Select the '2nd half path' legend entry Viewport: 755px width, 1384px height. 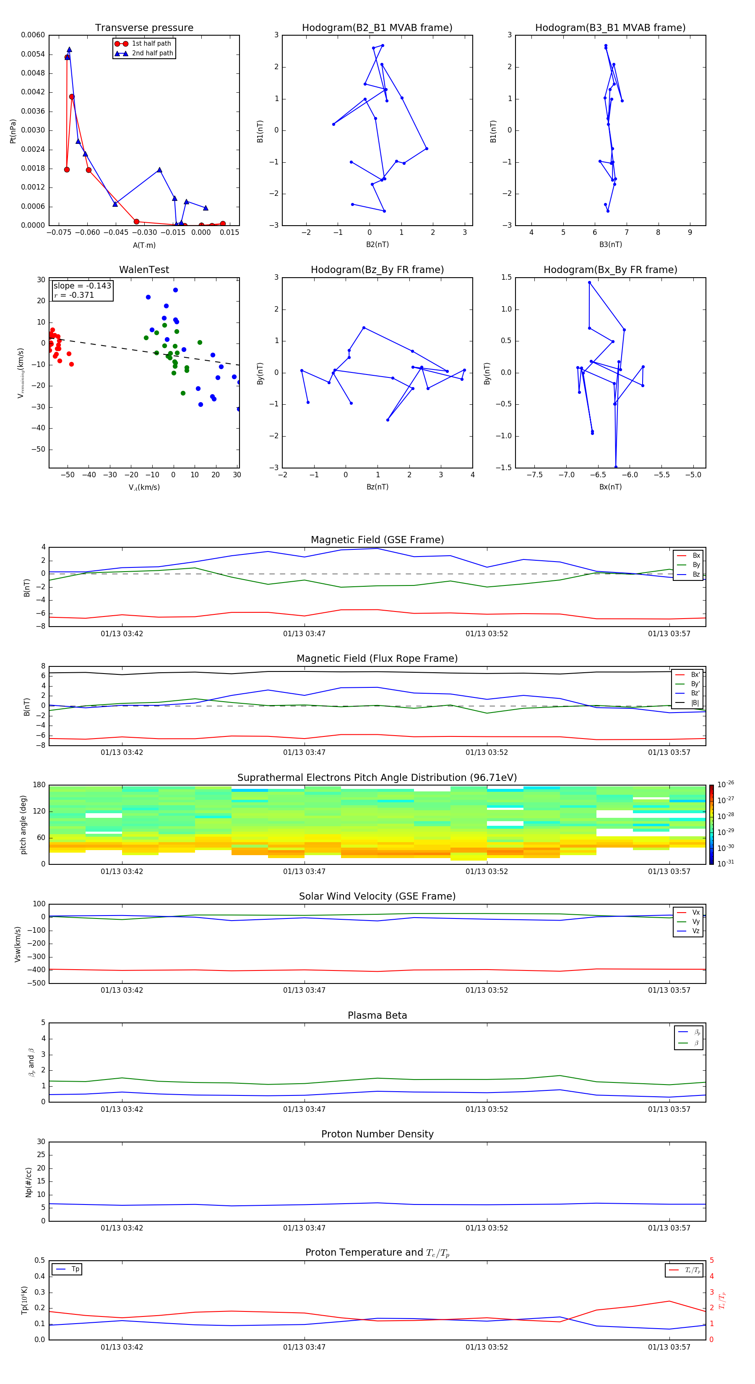point(144,53)
